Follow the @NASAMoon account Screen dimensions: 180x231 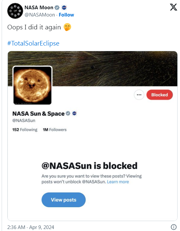(66, 15)
